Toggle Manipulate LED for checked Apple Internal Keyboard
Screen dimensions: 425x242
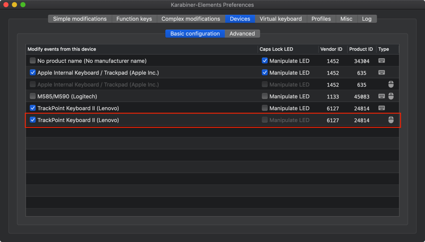click(265, 73)
